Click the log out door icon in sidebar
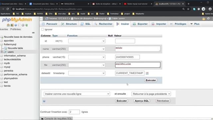This screenshot has height=120, width=213. [12, 25]
